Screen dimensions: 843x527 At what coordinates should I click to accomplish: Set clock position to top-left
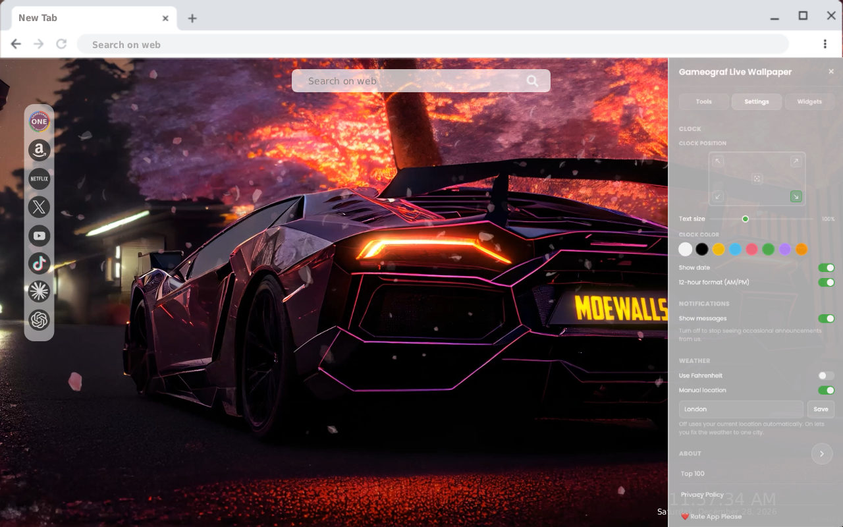coord(719,161)
